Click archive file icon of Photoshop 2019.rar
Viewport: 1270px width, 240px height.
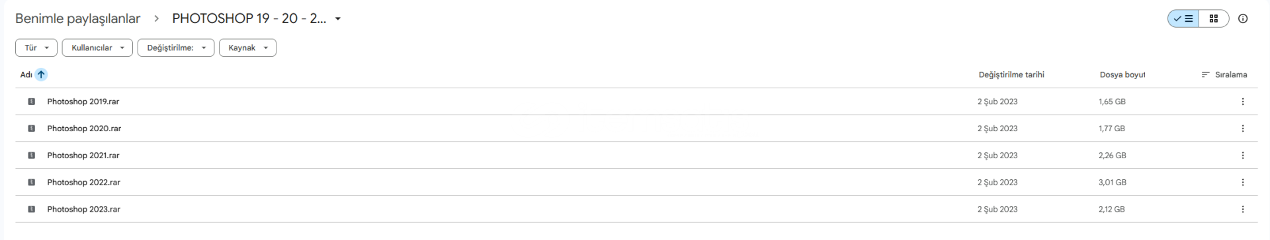coord(31,102)
